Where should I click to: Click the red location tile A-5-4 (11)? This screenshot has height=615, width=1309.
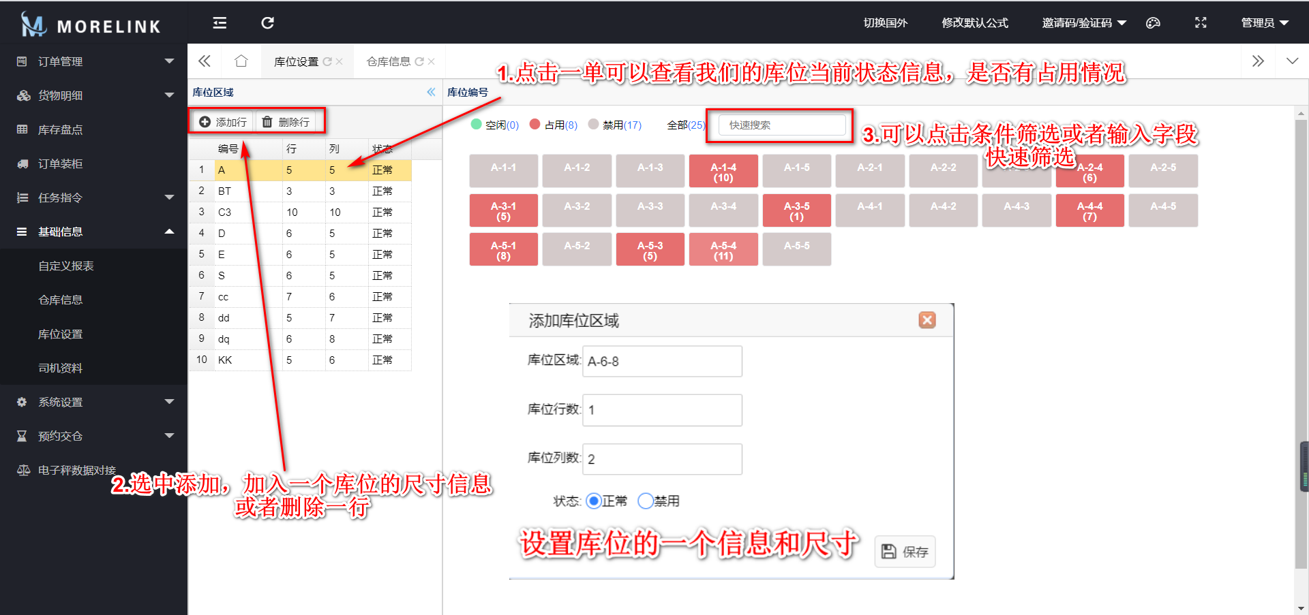[x=723, y=249]
